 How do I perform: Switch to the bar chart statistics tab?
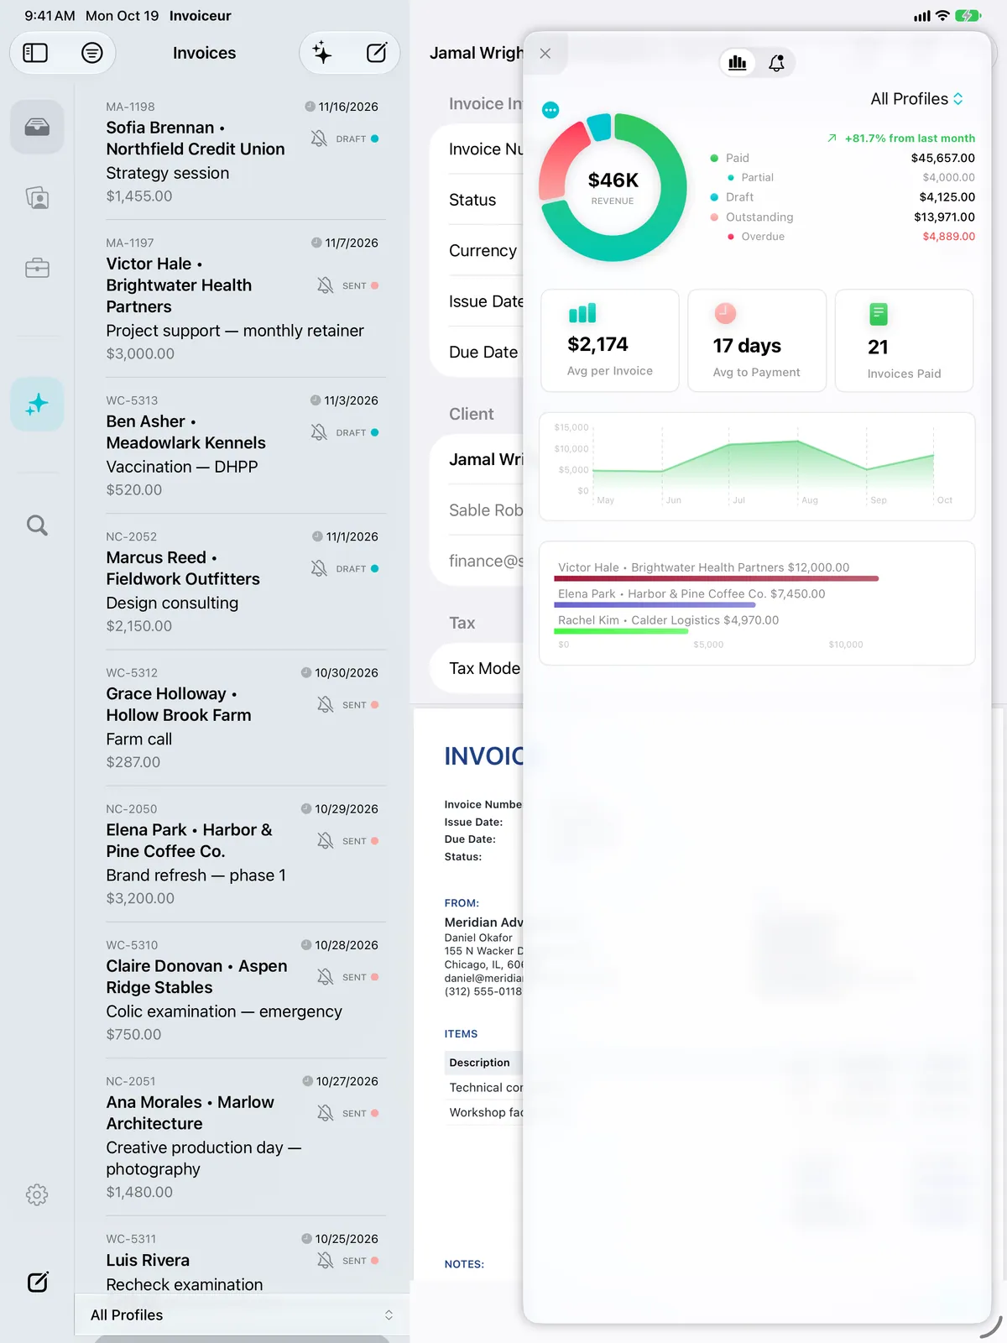738,63
